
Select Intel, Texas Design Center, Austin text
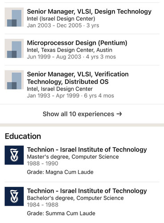click(x=70, y=50)
